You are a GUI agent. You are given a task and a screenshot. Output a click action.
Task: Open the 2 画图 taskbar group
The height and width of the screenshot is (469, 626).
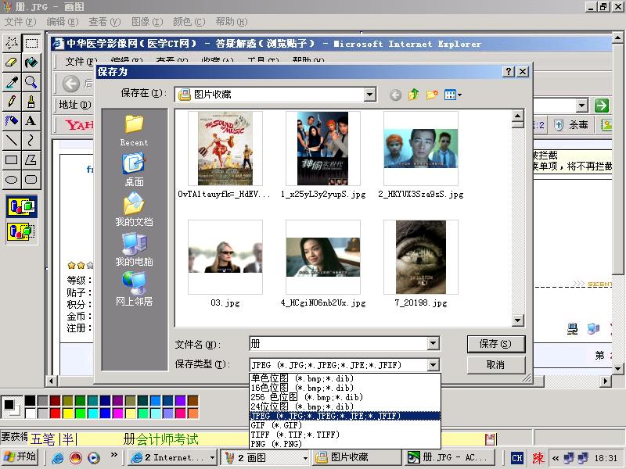click(265, 457)
